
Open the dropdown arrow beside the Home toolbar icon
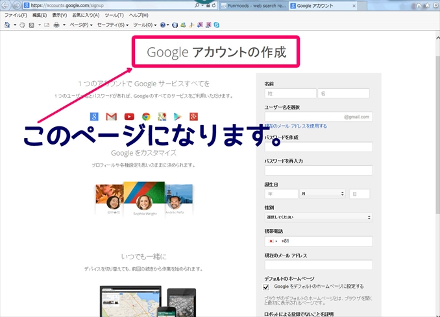pos(14,25)
